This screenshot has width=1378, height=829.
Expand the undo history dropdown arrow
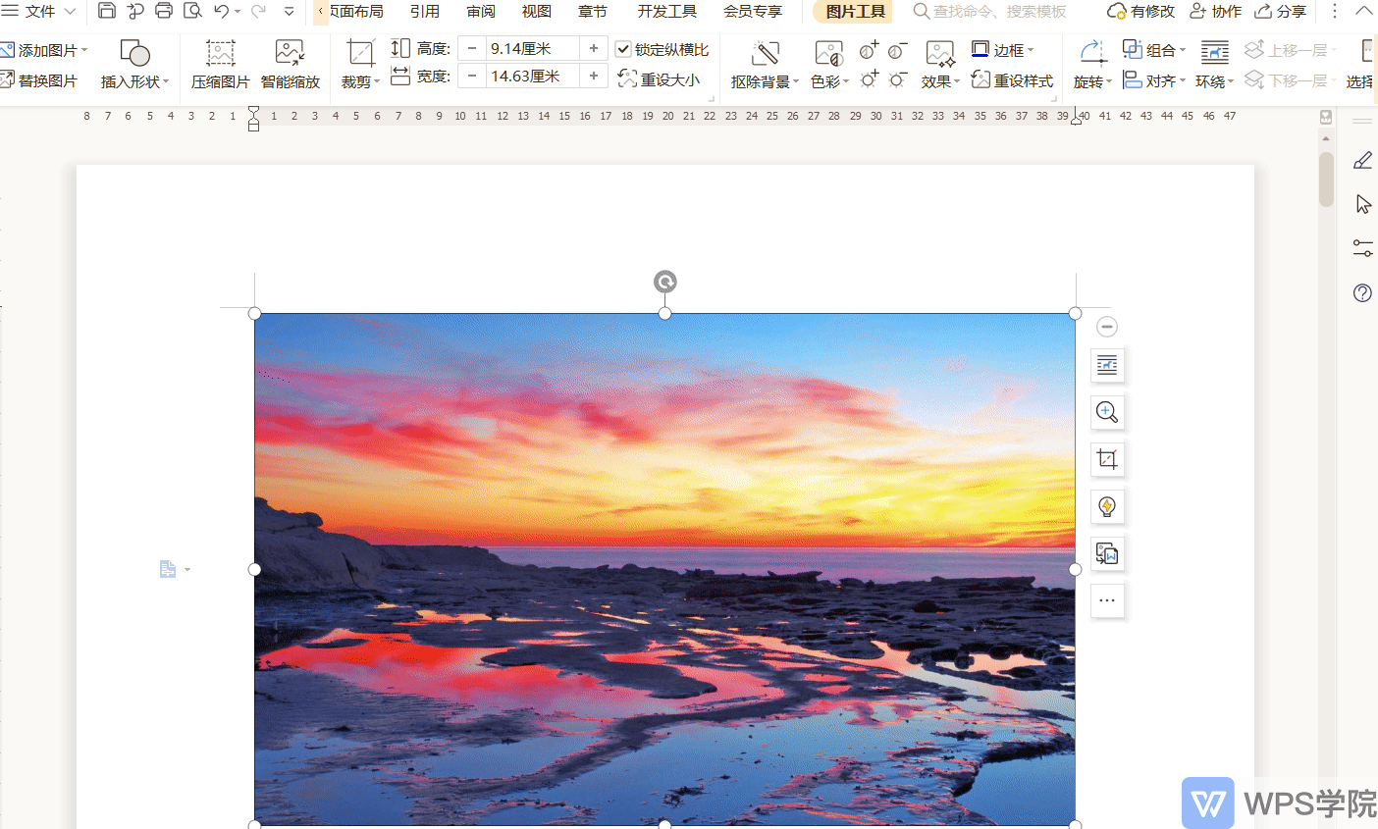pyautogui.click(x=238, y=12)
